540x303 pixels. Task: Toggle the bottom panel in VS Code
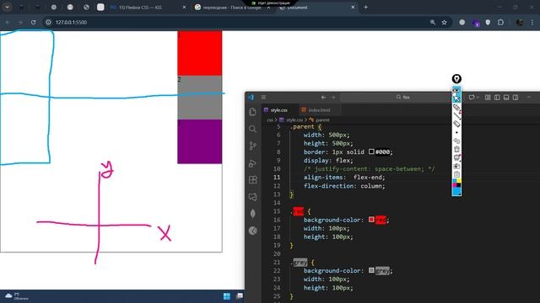pos(506,98)
